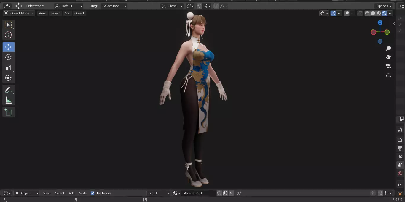Toggle the Use Nodes checkbox
The height and width of the screenshot is (202, 405).
(x=93, y=193)
